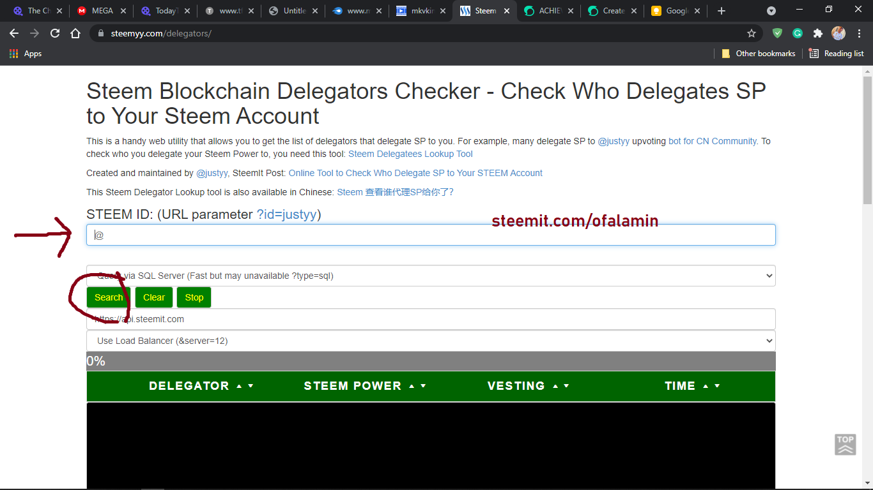The height and width of the screenshot is (490, 873).
Task: Open Steem Delegatees Lookup Tool link
Action: coord(410,154)
